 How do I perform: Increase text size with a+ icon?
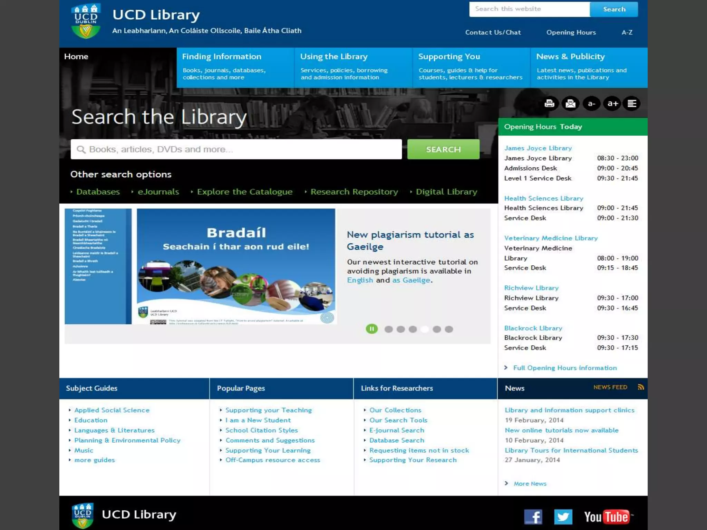coord(612,104)
